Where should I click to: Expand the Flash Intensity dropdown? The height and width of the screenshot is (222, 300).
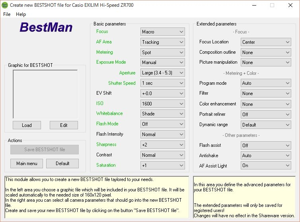click(162, 134)
